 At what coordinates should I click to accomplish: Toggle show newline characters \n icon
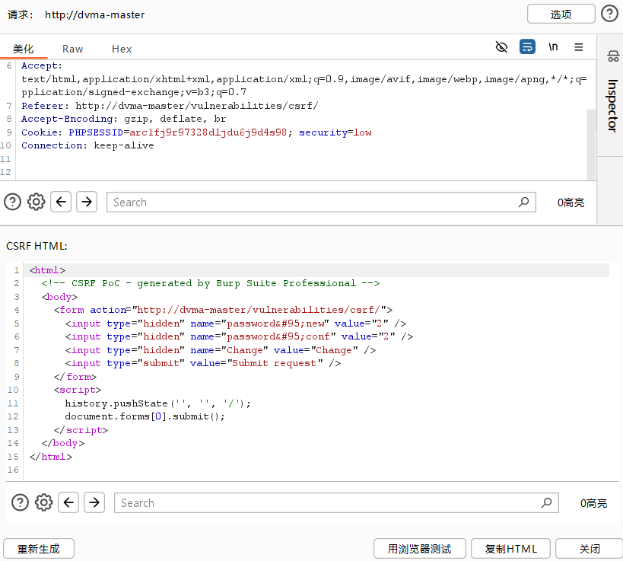553,47
